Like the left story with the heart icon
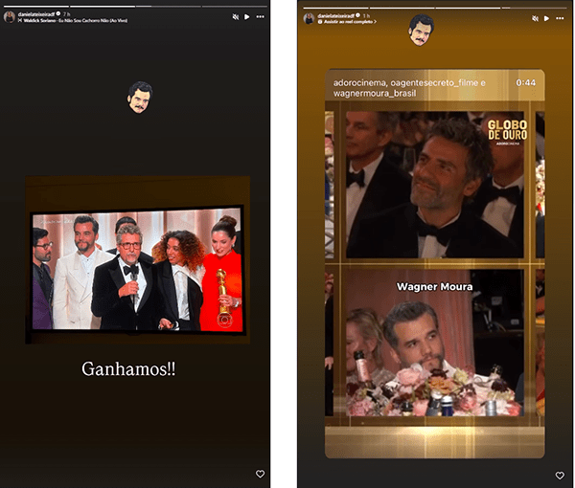 [x=260, y=474]
